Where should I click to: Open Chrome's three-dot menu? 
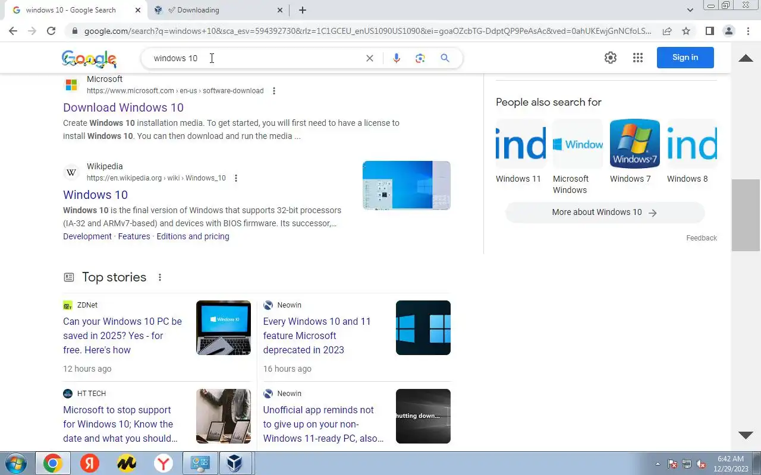coord(748,31)
